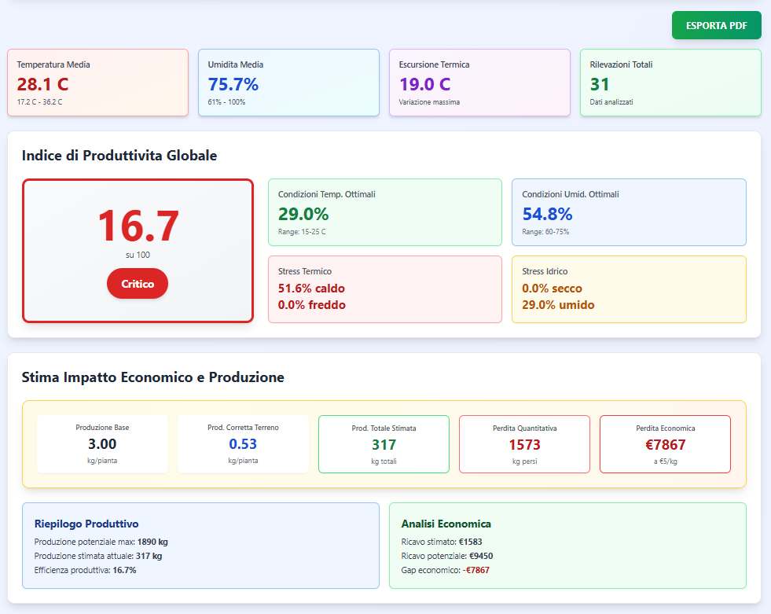The image size is (771, 614).
Task: Click the Stress Idrico tile
Action: point(628,289)
